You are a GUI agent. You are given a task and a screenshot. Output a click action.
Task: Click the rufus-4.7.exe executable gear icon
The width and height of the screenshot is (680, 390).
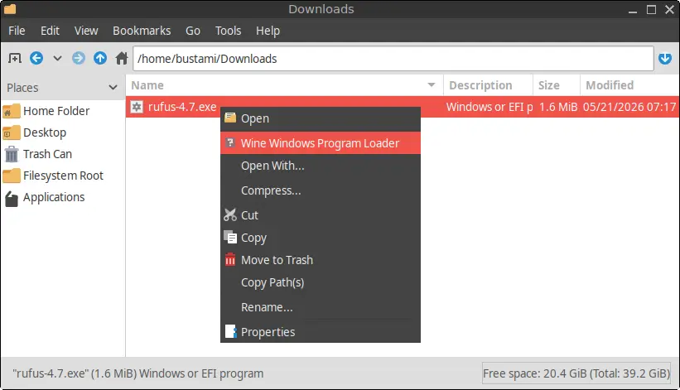coord(137,107)
